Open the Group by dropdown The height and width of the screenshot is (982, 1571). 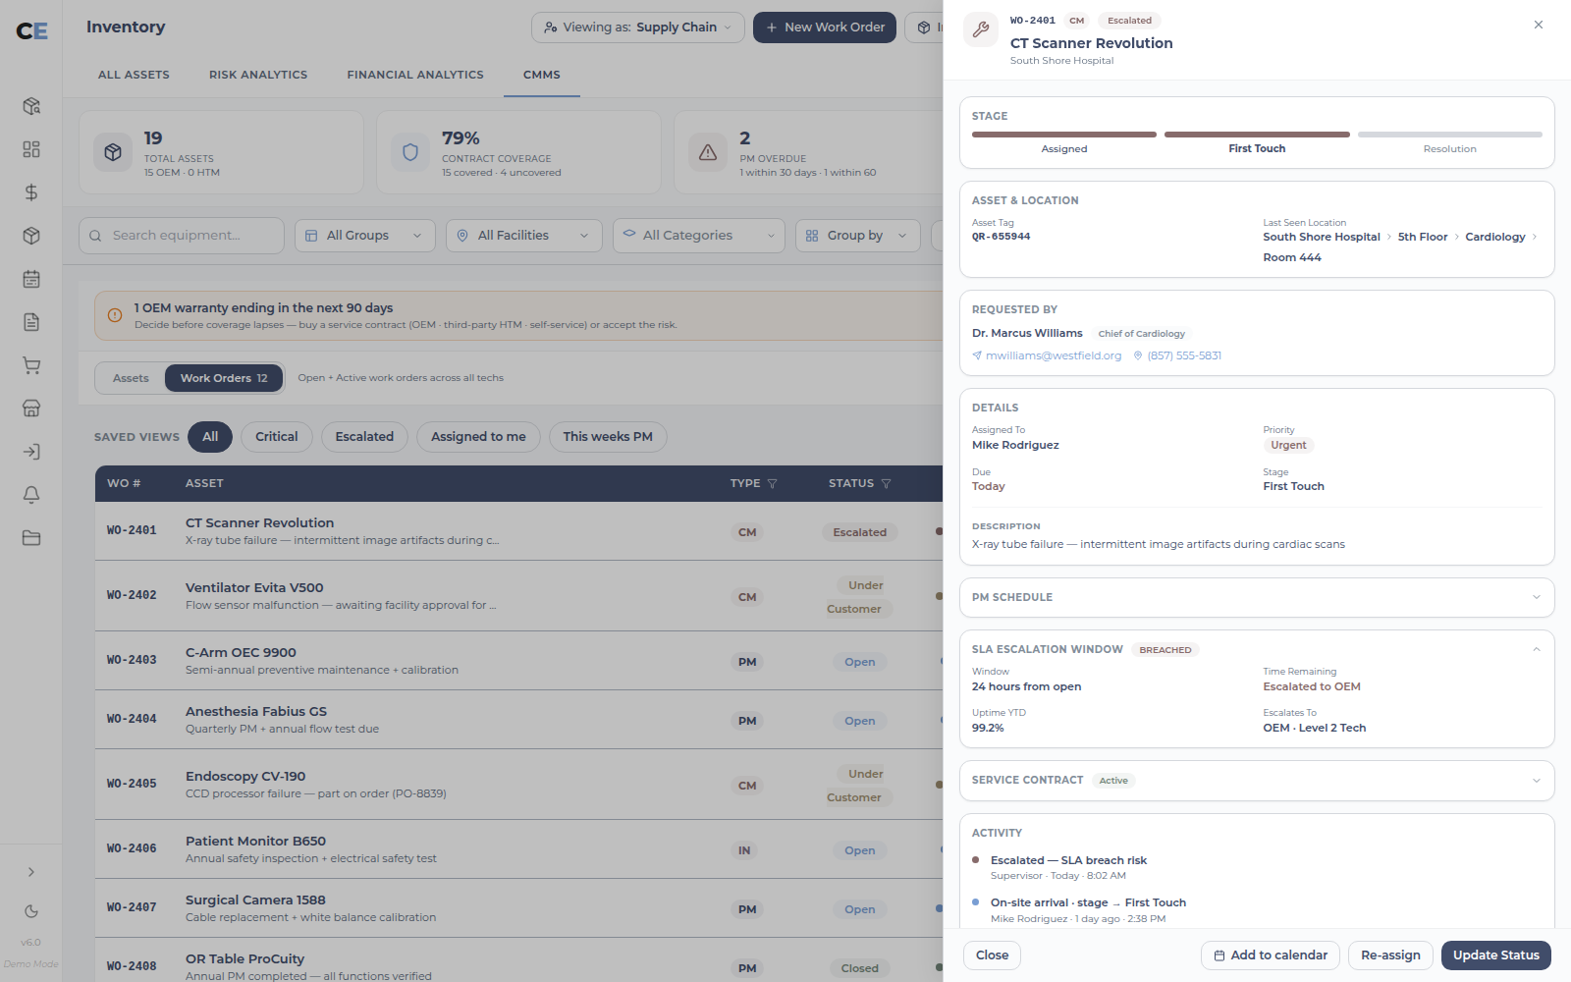[857, 236]
